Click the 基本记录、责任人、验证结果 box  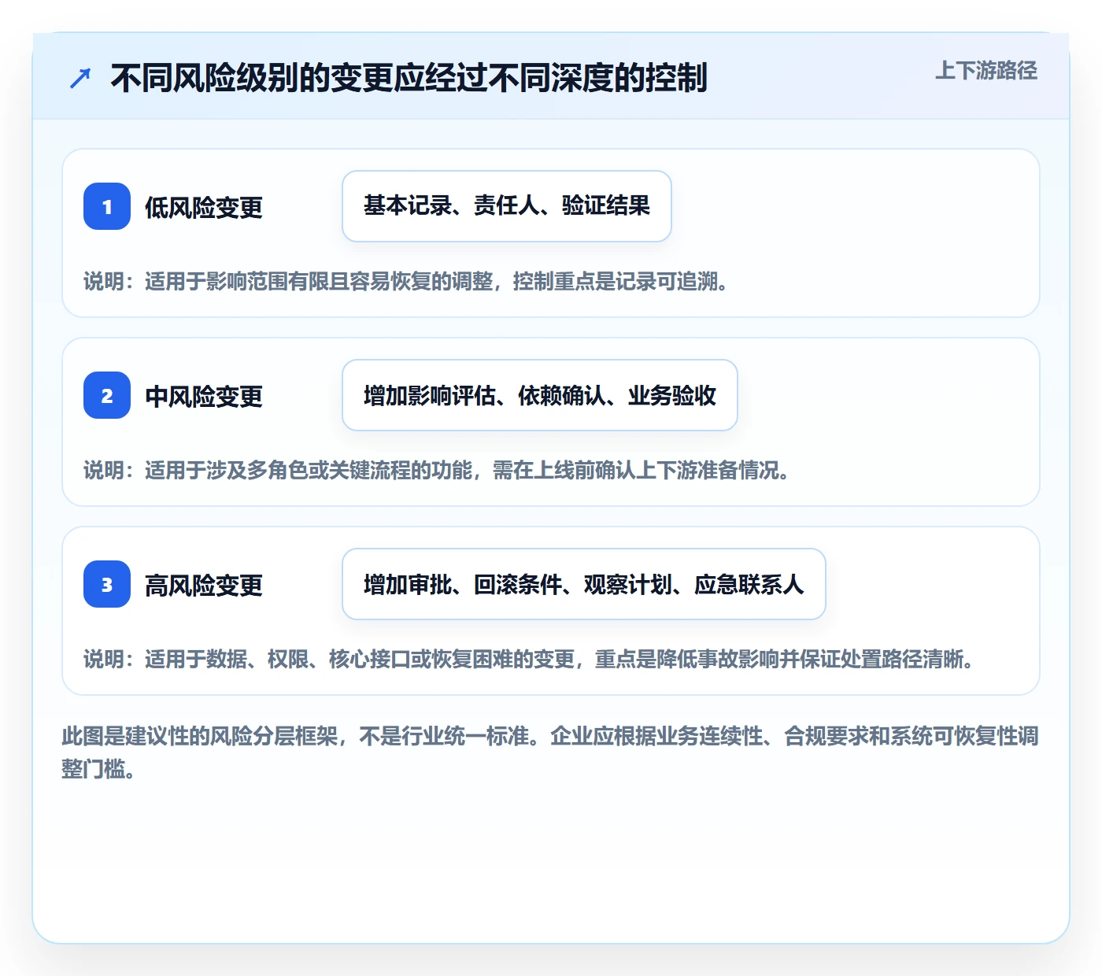pos(507,206)
